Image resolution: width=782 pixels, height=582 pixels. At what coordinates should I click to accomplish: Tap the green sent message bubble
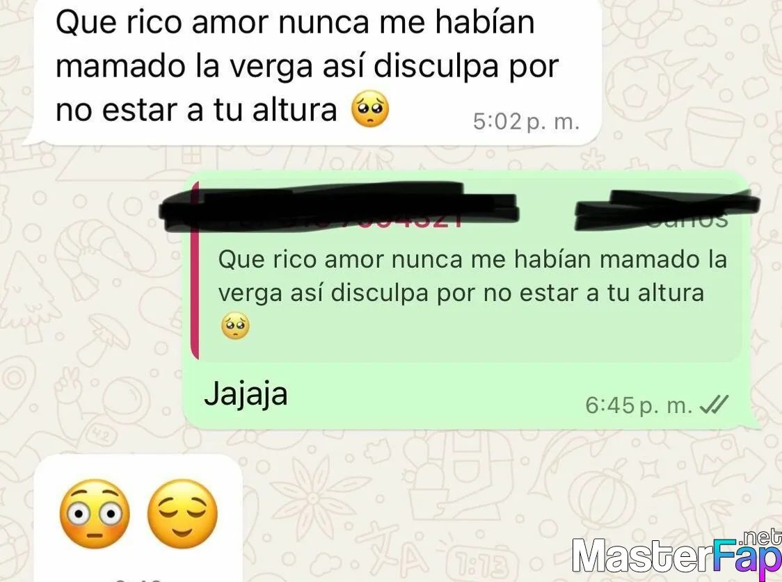click(x=471, y=300)
